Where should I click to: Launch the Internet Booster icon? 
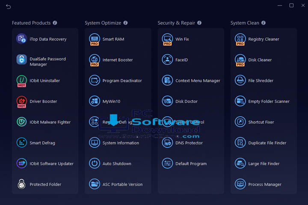pyautogui.click(x=95, y=60)
